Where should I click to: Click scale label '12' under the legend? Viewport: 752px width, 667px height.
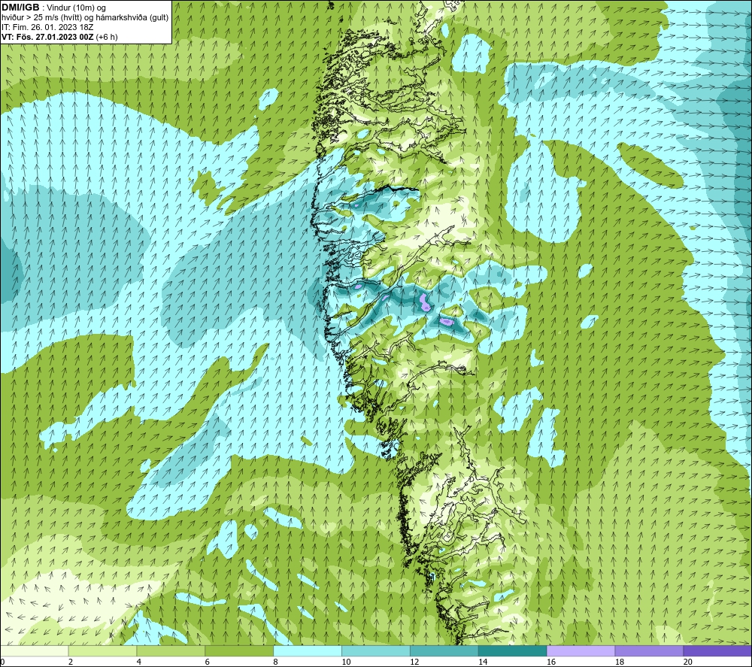pos(414,662)
